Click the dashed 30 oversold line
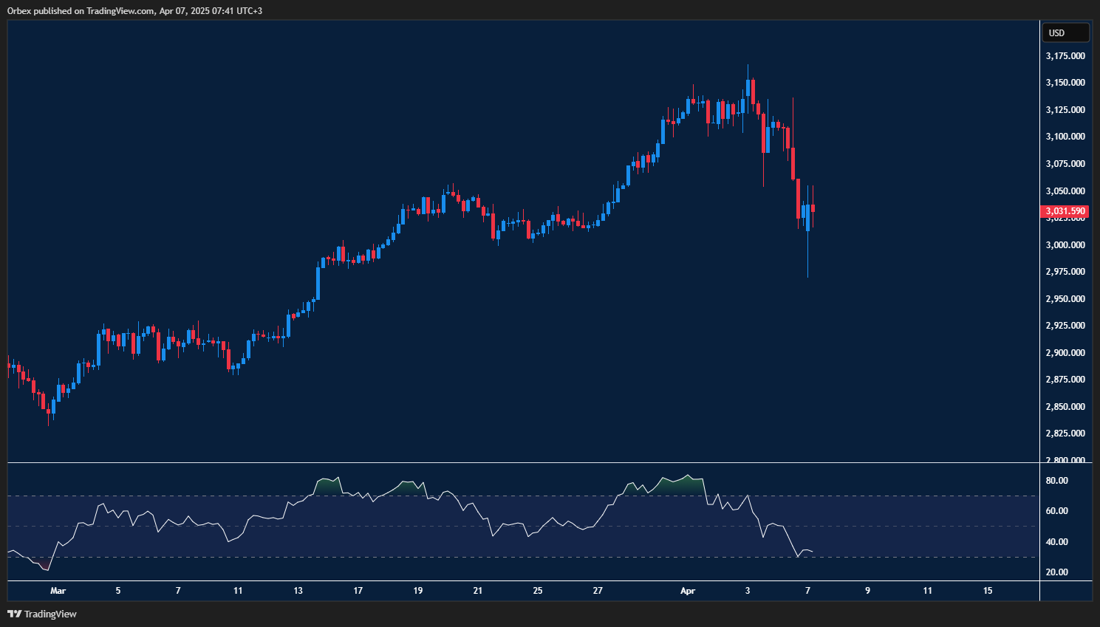The image size is (1100, 627). [517, 557]
